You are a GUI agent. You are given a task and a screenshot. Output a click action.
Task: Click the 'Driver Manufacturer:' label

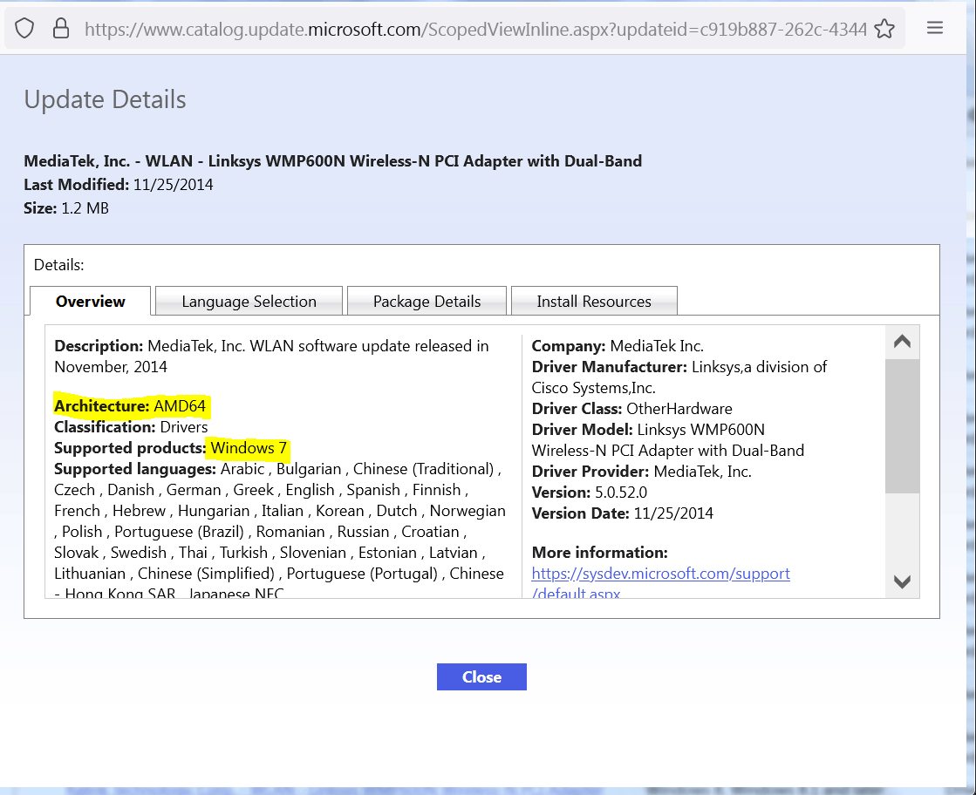click(x=610, y=367)
